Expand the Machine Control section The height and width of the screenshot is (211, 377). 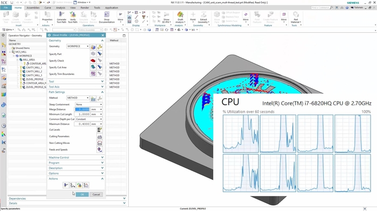(76, 157)
